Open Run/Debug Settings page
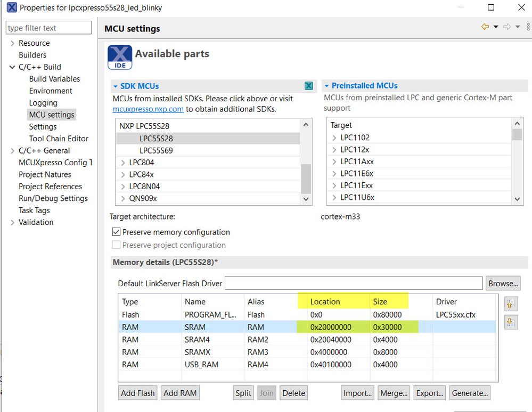Screen dimensions: 532x412 [x=53, y=198]
